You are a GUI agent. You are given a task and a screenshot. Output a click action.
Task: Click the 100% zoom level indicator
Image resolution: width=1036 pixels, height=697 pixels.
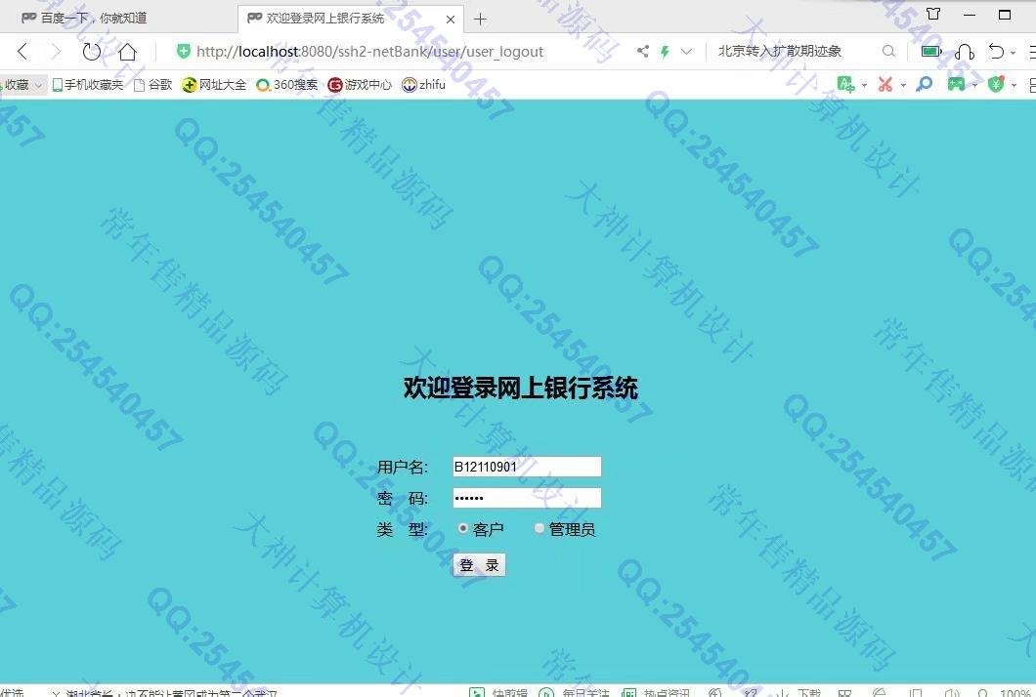[1014, 692]
